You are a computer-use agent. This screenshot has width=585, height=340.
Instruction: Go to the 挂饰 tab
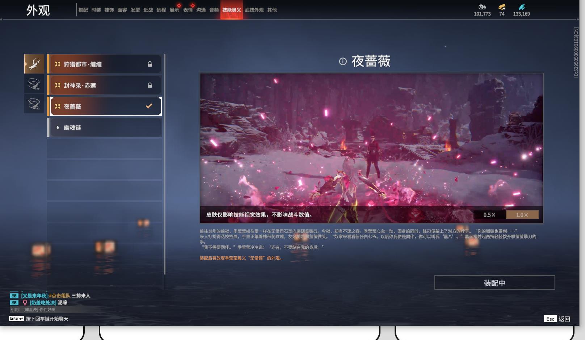(109, 10)
